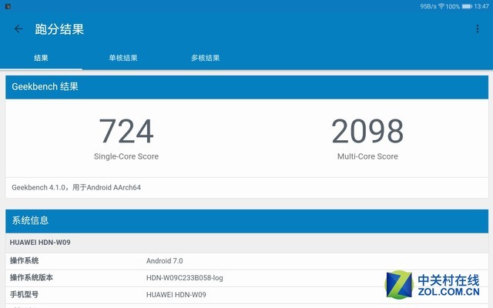Viewport: 493px width, 308px height.
Task: Select the Single-Core Score label
Action: 126,156
